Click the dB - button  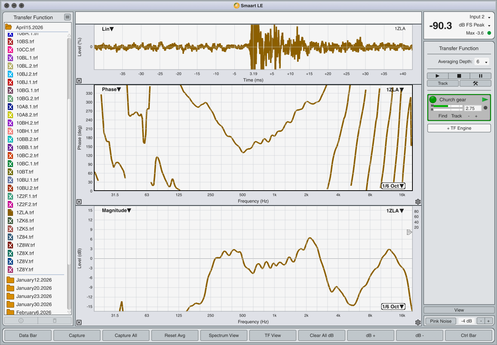coord(419,335)
